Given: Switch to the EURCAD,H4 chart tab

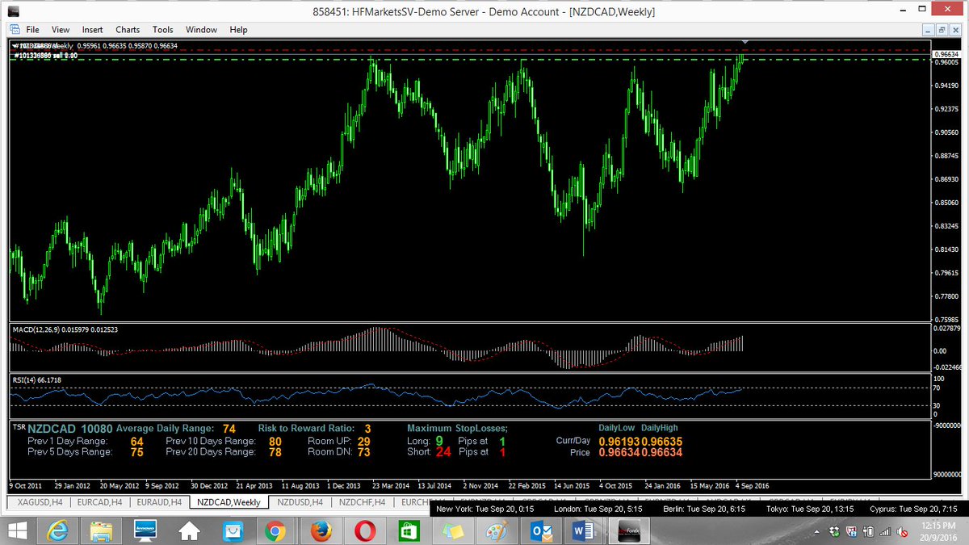Looking at the screenshot, I should pos(99,502).
